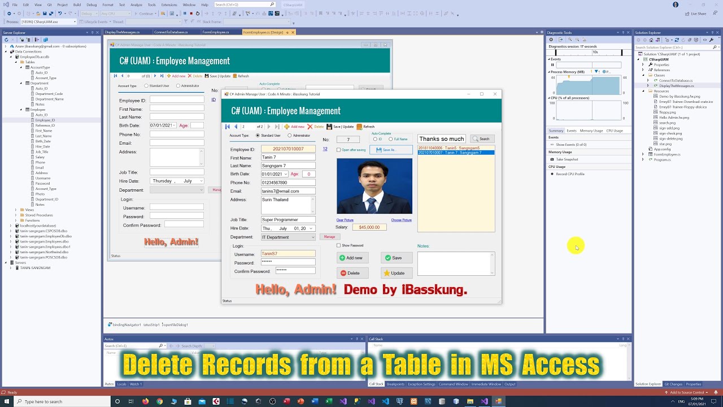Click the Stop Debugging red square icon
The height and width of the screenshot is (407, 723).
click(191, 14)
